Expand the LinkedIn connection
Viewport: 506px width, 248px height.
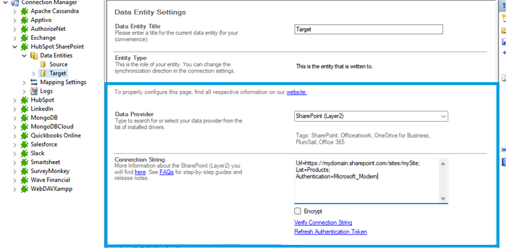[15, 109]
